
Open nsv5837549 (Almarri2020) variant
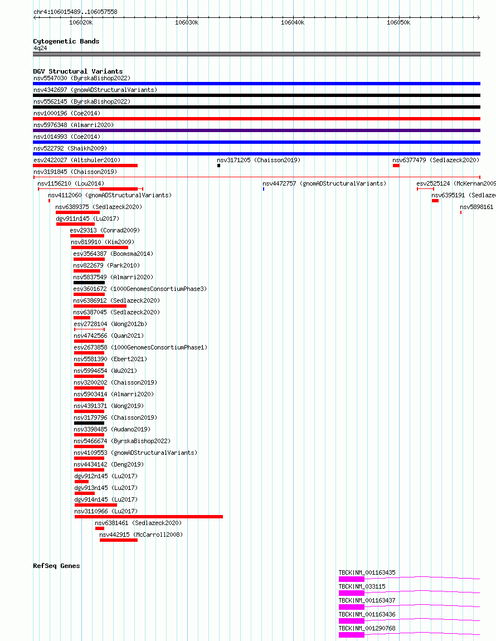coord(113,277)
